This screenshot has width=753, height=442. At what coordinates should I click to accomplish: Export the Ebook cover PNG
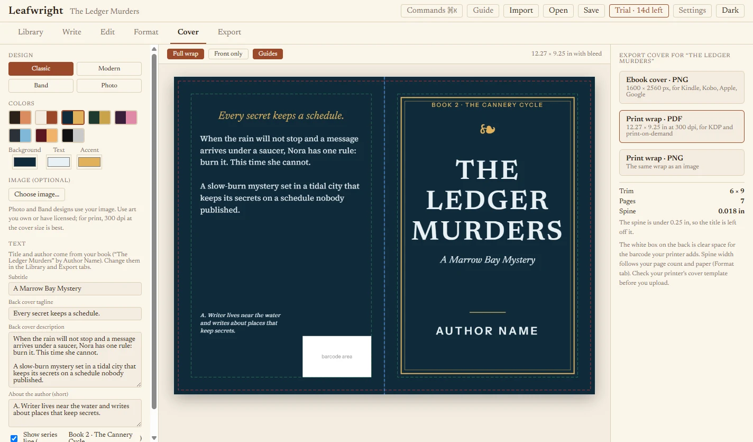tap(682, 87)
